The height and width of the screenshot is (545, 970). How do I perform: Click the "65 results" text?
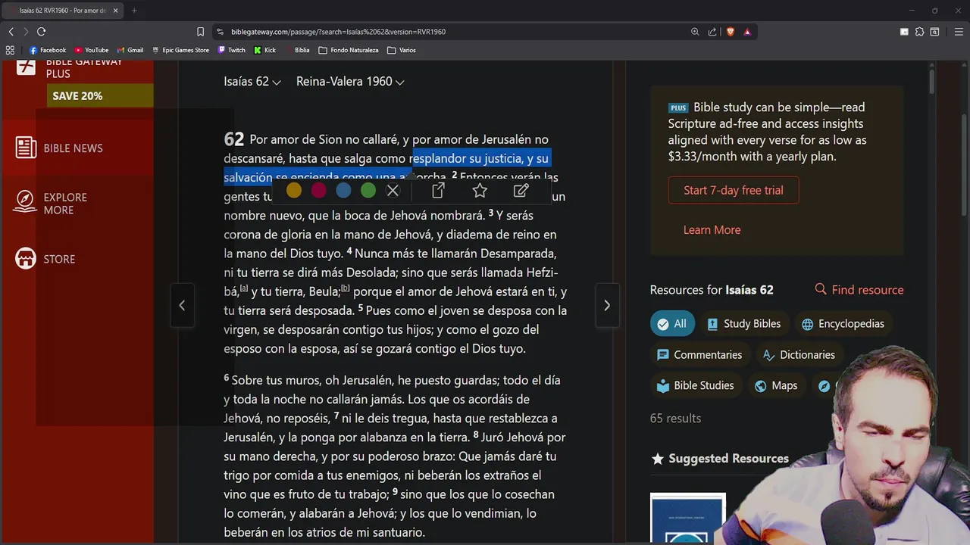pyautogui.click(x=675, y=419)
